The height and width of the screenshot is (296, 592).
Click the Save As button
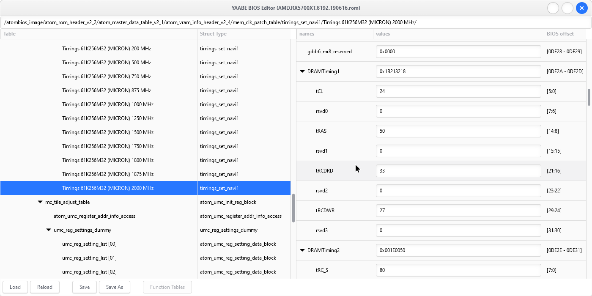(115, 287)
